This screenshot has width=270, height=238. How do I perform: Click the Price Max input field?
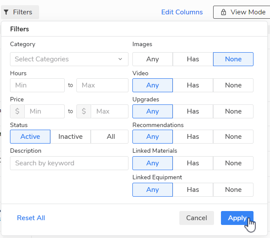tap(109, 111)
